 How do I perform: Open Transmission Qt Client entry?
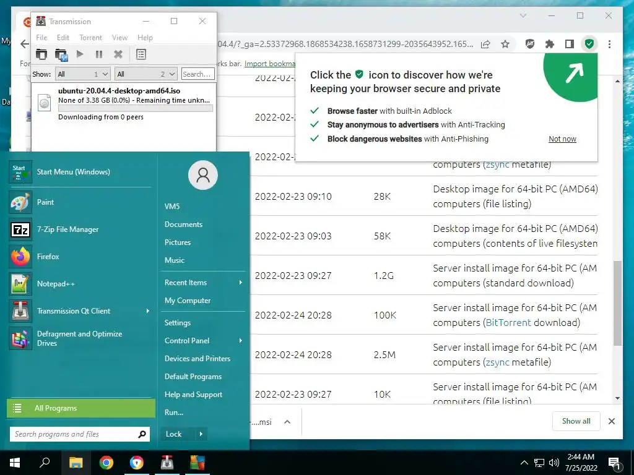(x=80, y=311)
